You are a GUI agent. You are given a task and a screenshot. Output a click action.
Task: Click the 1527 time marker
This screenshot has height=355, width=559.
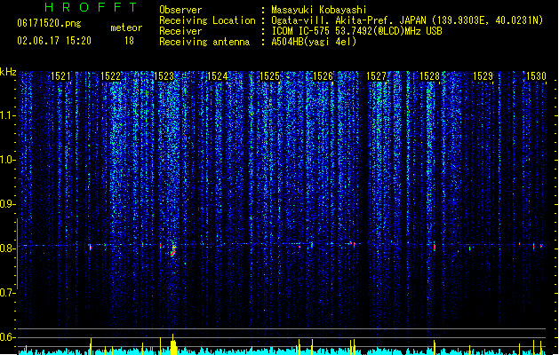point(377,76)
